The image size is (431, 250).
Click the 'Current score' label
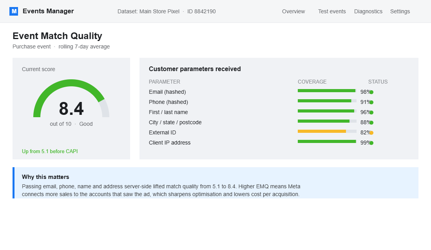38,70
